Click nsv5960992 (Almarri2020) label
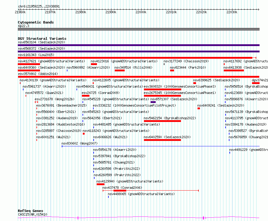Viewport: 268px width, 221px height. pyautogui.click(x=88, y=67)
